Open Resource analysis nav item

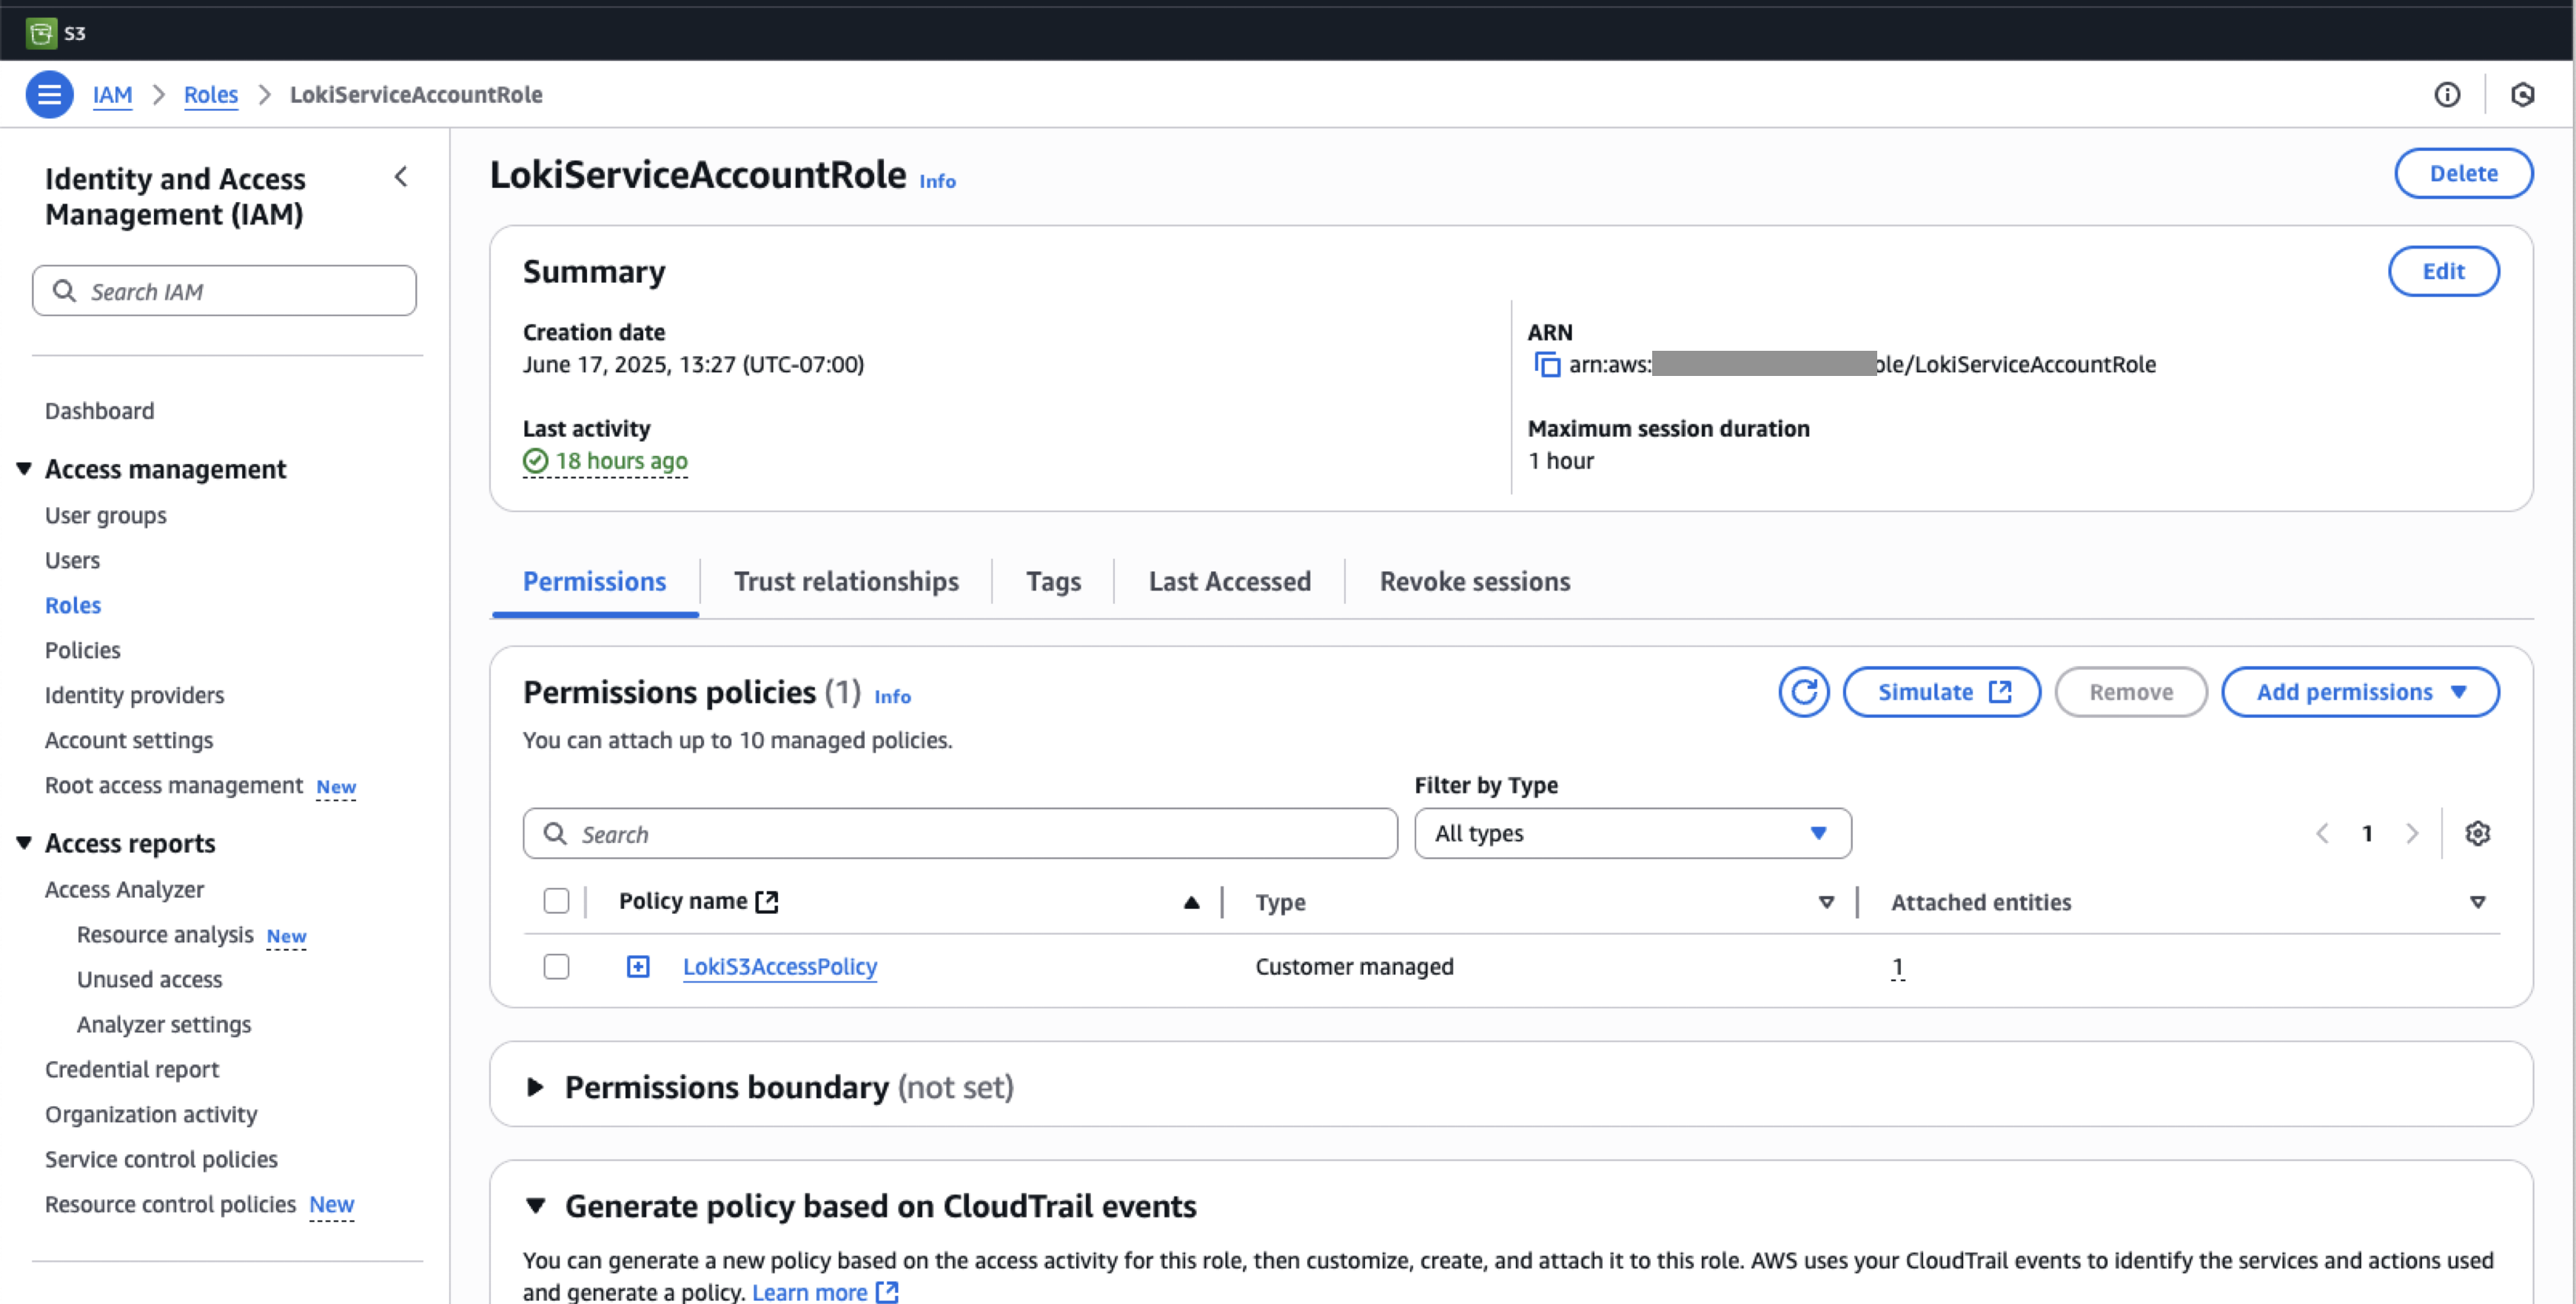165,934
